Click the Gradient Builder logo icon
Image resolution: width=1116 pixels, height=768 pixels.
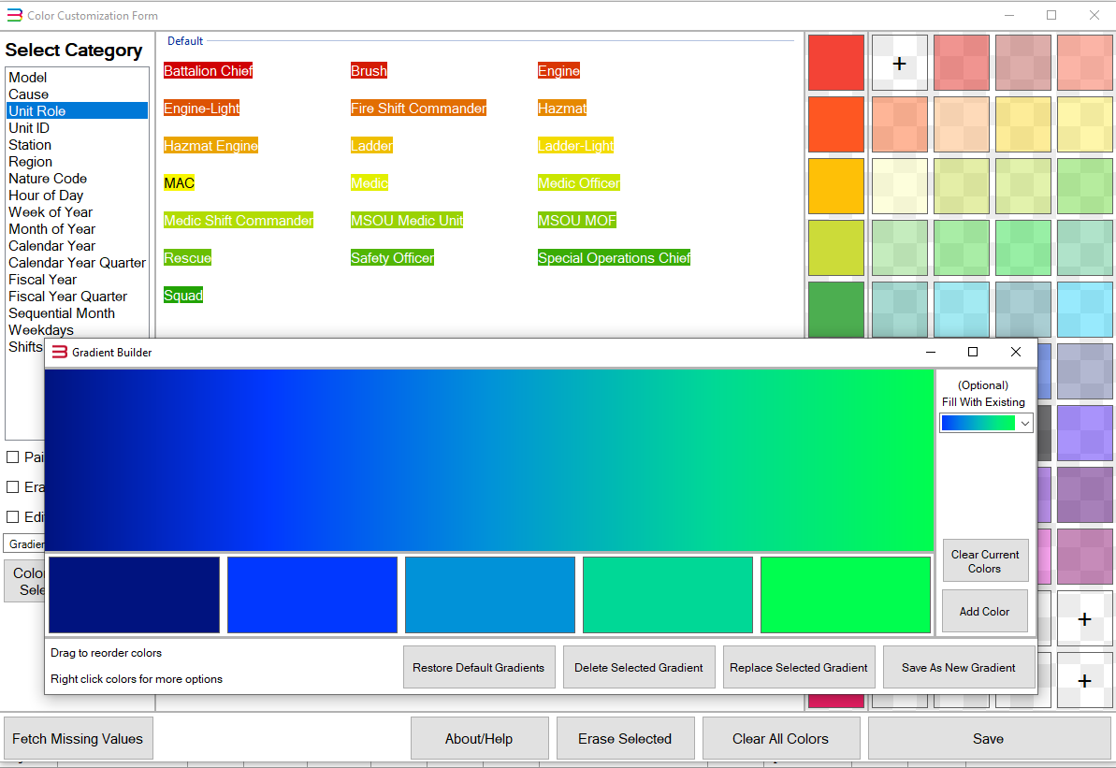[x=60, y=353]
